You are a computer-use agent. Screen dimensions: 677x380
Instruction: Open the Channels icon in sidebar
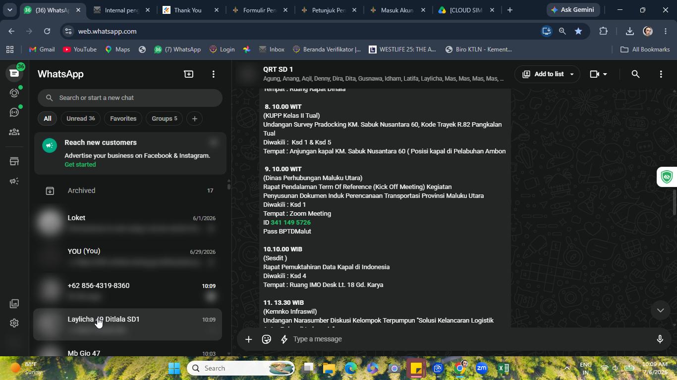click(14, 112)
